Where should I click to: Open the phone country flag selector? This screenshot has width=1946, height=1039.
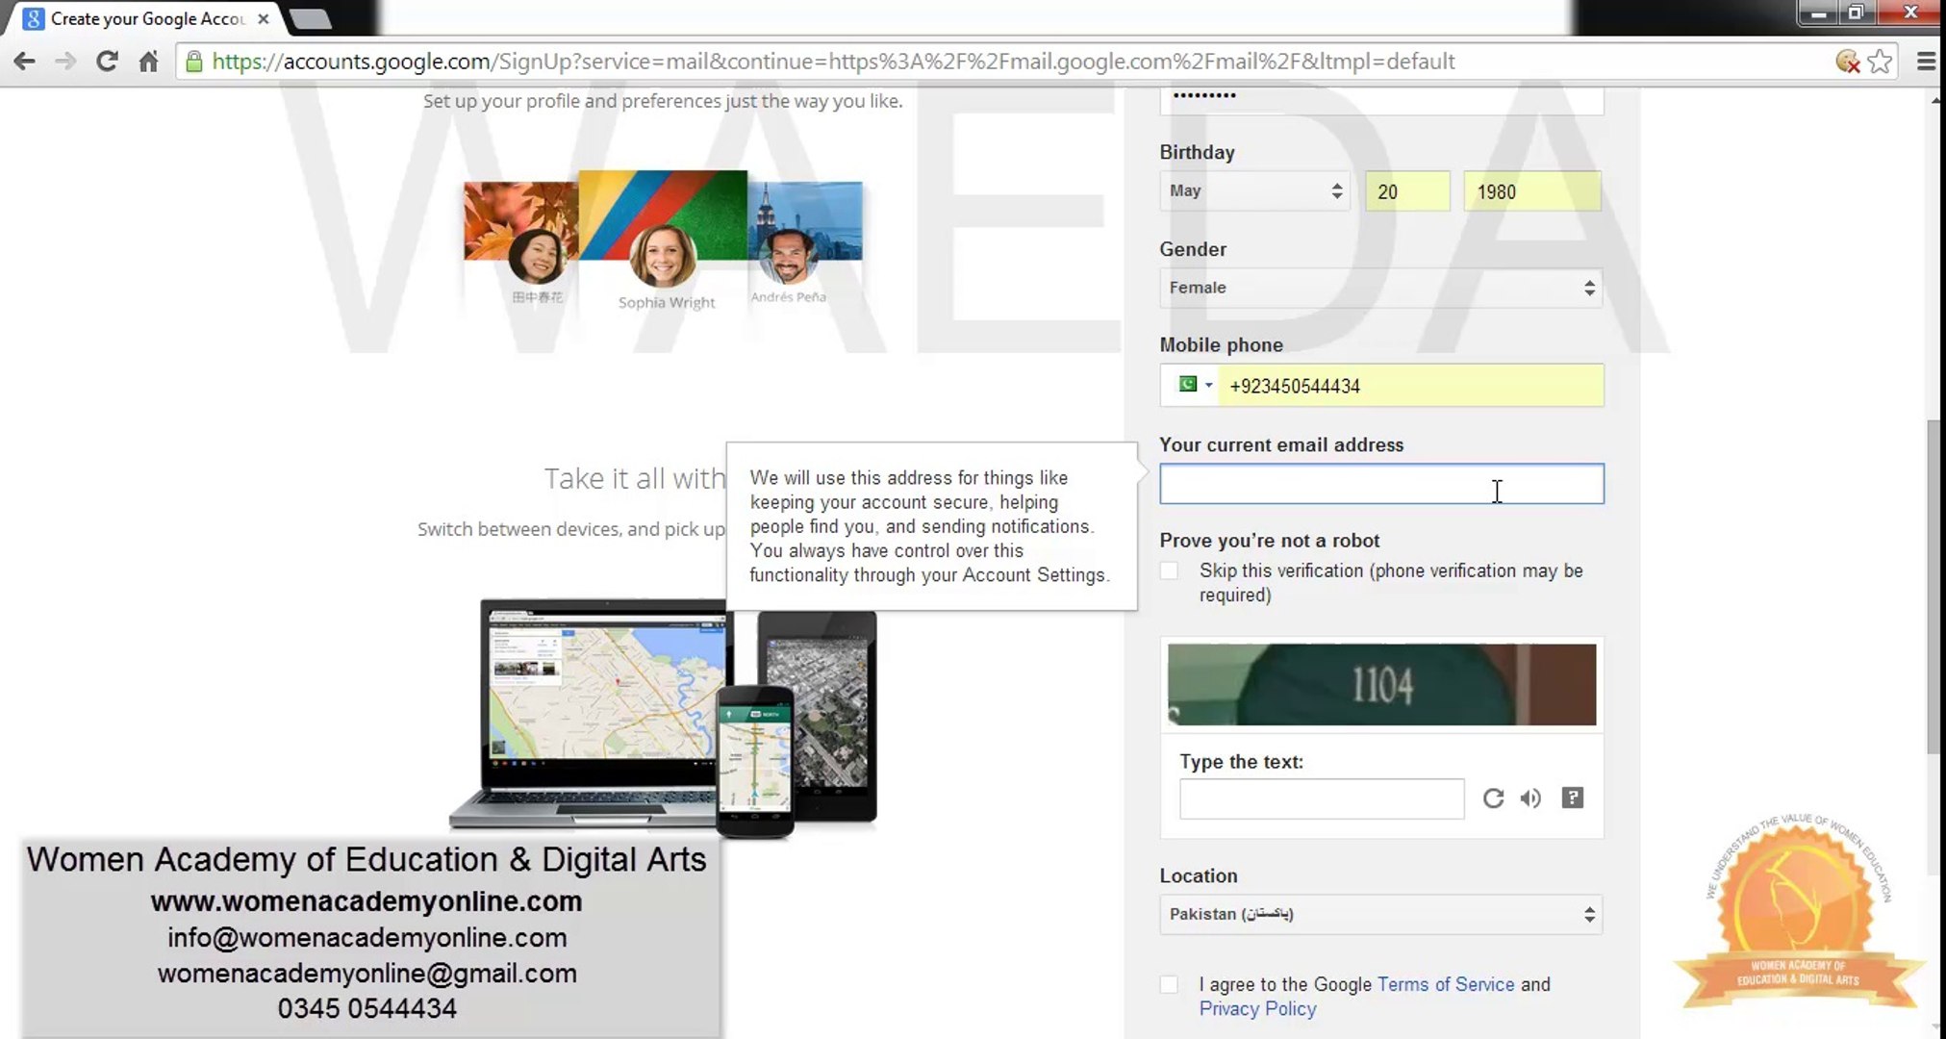[1194, 386]
